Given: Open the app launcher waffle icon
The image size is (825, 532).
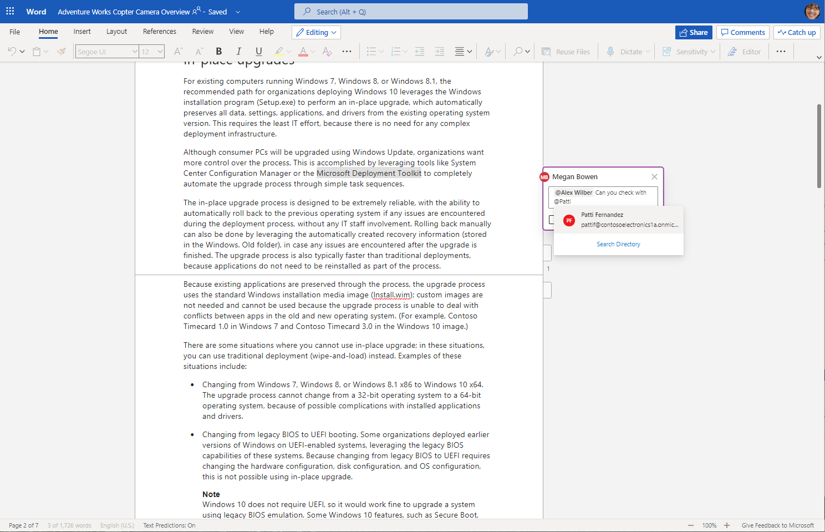Looking at the screenshot, I should pyautogui.click(x=10, y=11).
